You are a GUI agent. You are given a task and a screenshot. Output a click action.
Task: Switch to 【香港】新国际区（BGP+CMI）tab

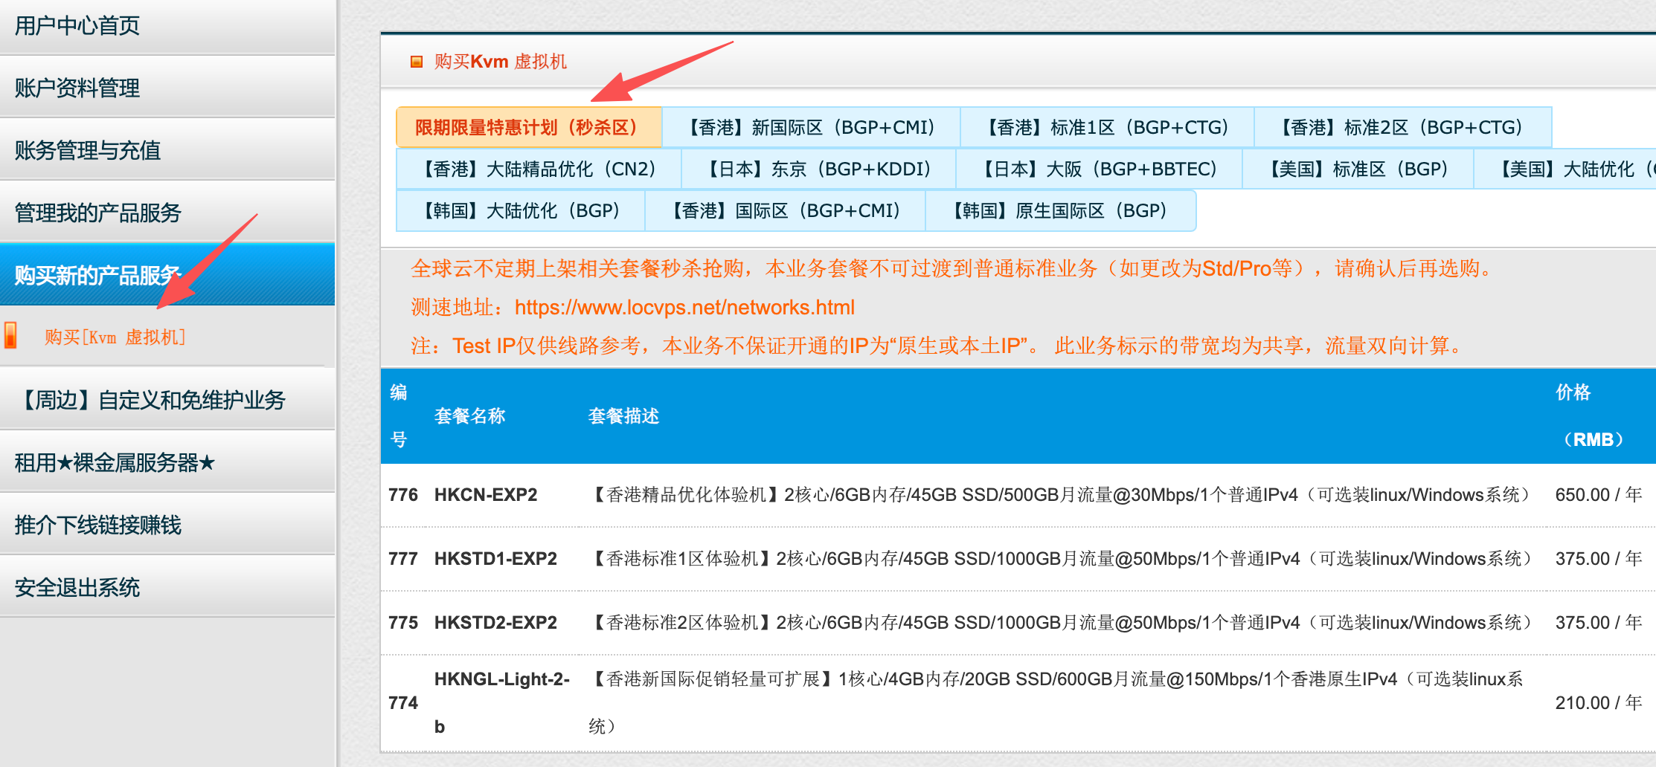pos(811,128)
